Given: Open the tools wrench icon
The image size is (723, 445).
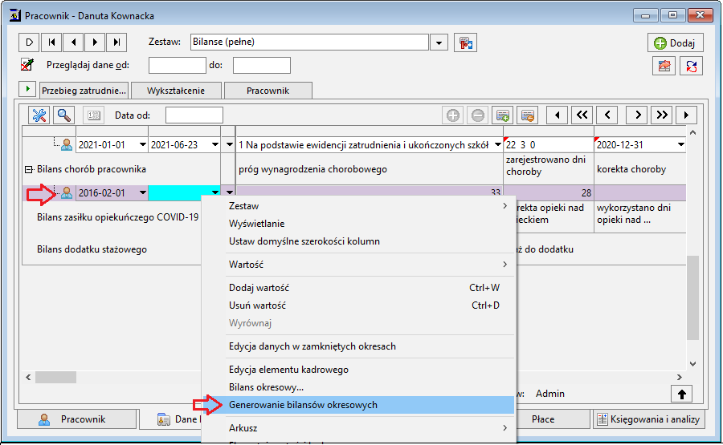Looking at the screenshot, I should click(x=39, y=115).
